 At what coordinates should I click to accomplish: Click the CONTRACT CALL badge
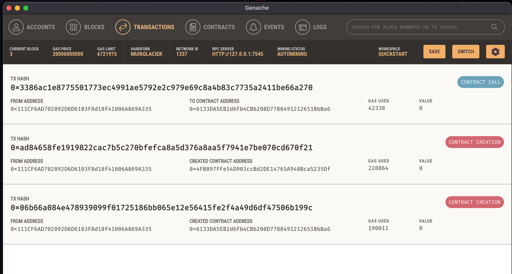[x=480, y=82]
